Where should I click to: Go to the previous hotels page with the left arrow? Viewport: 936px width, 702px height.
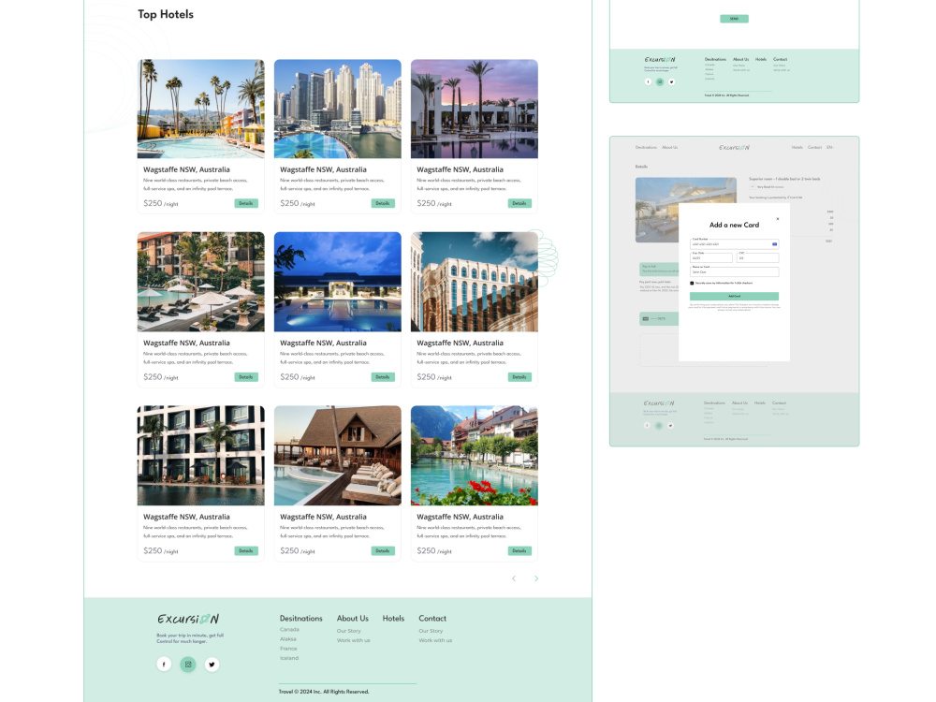(514, 578)
